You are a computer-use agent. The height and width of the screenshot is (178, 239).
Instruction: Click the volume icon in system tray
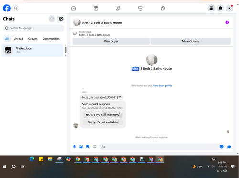tap(213, 167)
